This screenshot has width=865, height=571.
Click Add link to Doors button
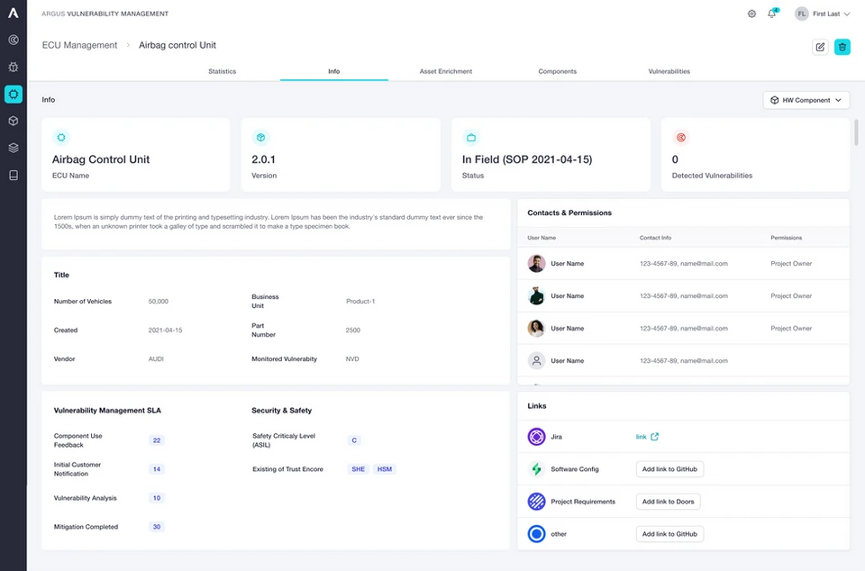coord(668,502)
